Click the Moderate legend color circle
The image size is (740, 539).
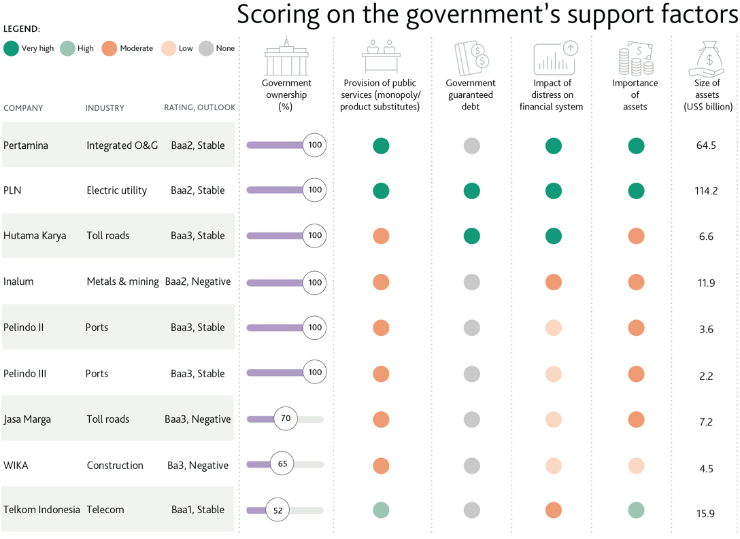pos(110,48)
